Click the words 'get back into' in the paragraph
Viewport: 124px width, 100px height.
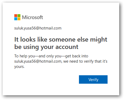(x=77, y=56)
